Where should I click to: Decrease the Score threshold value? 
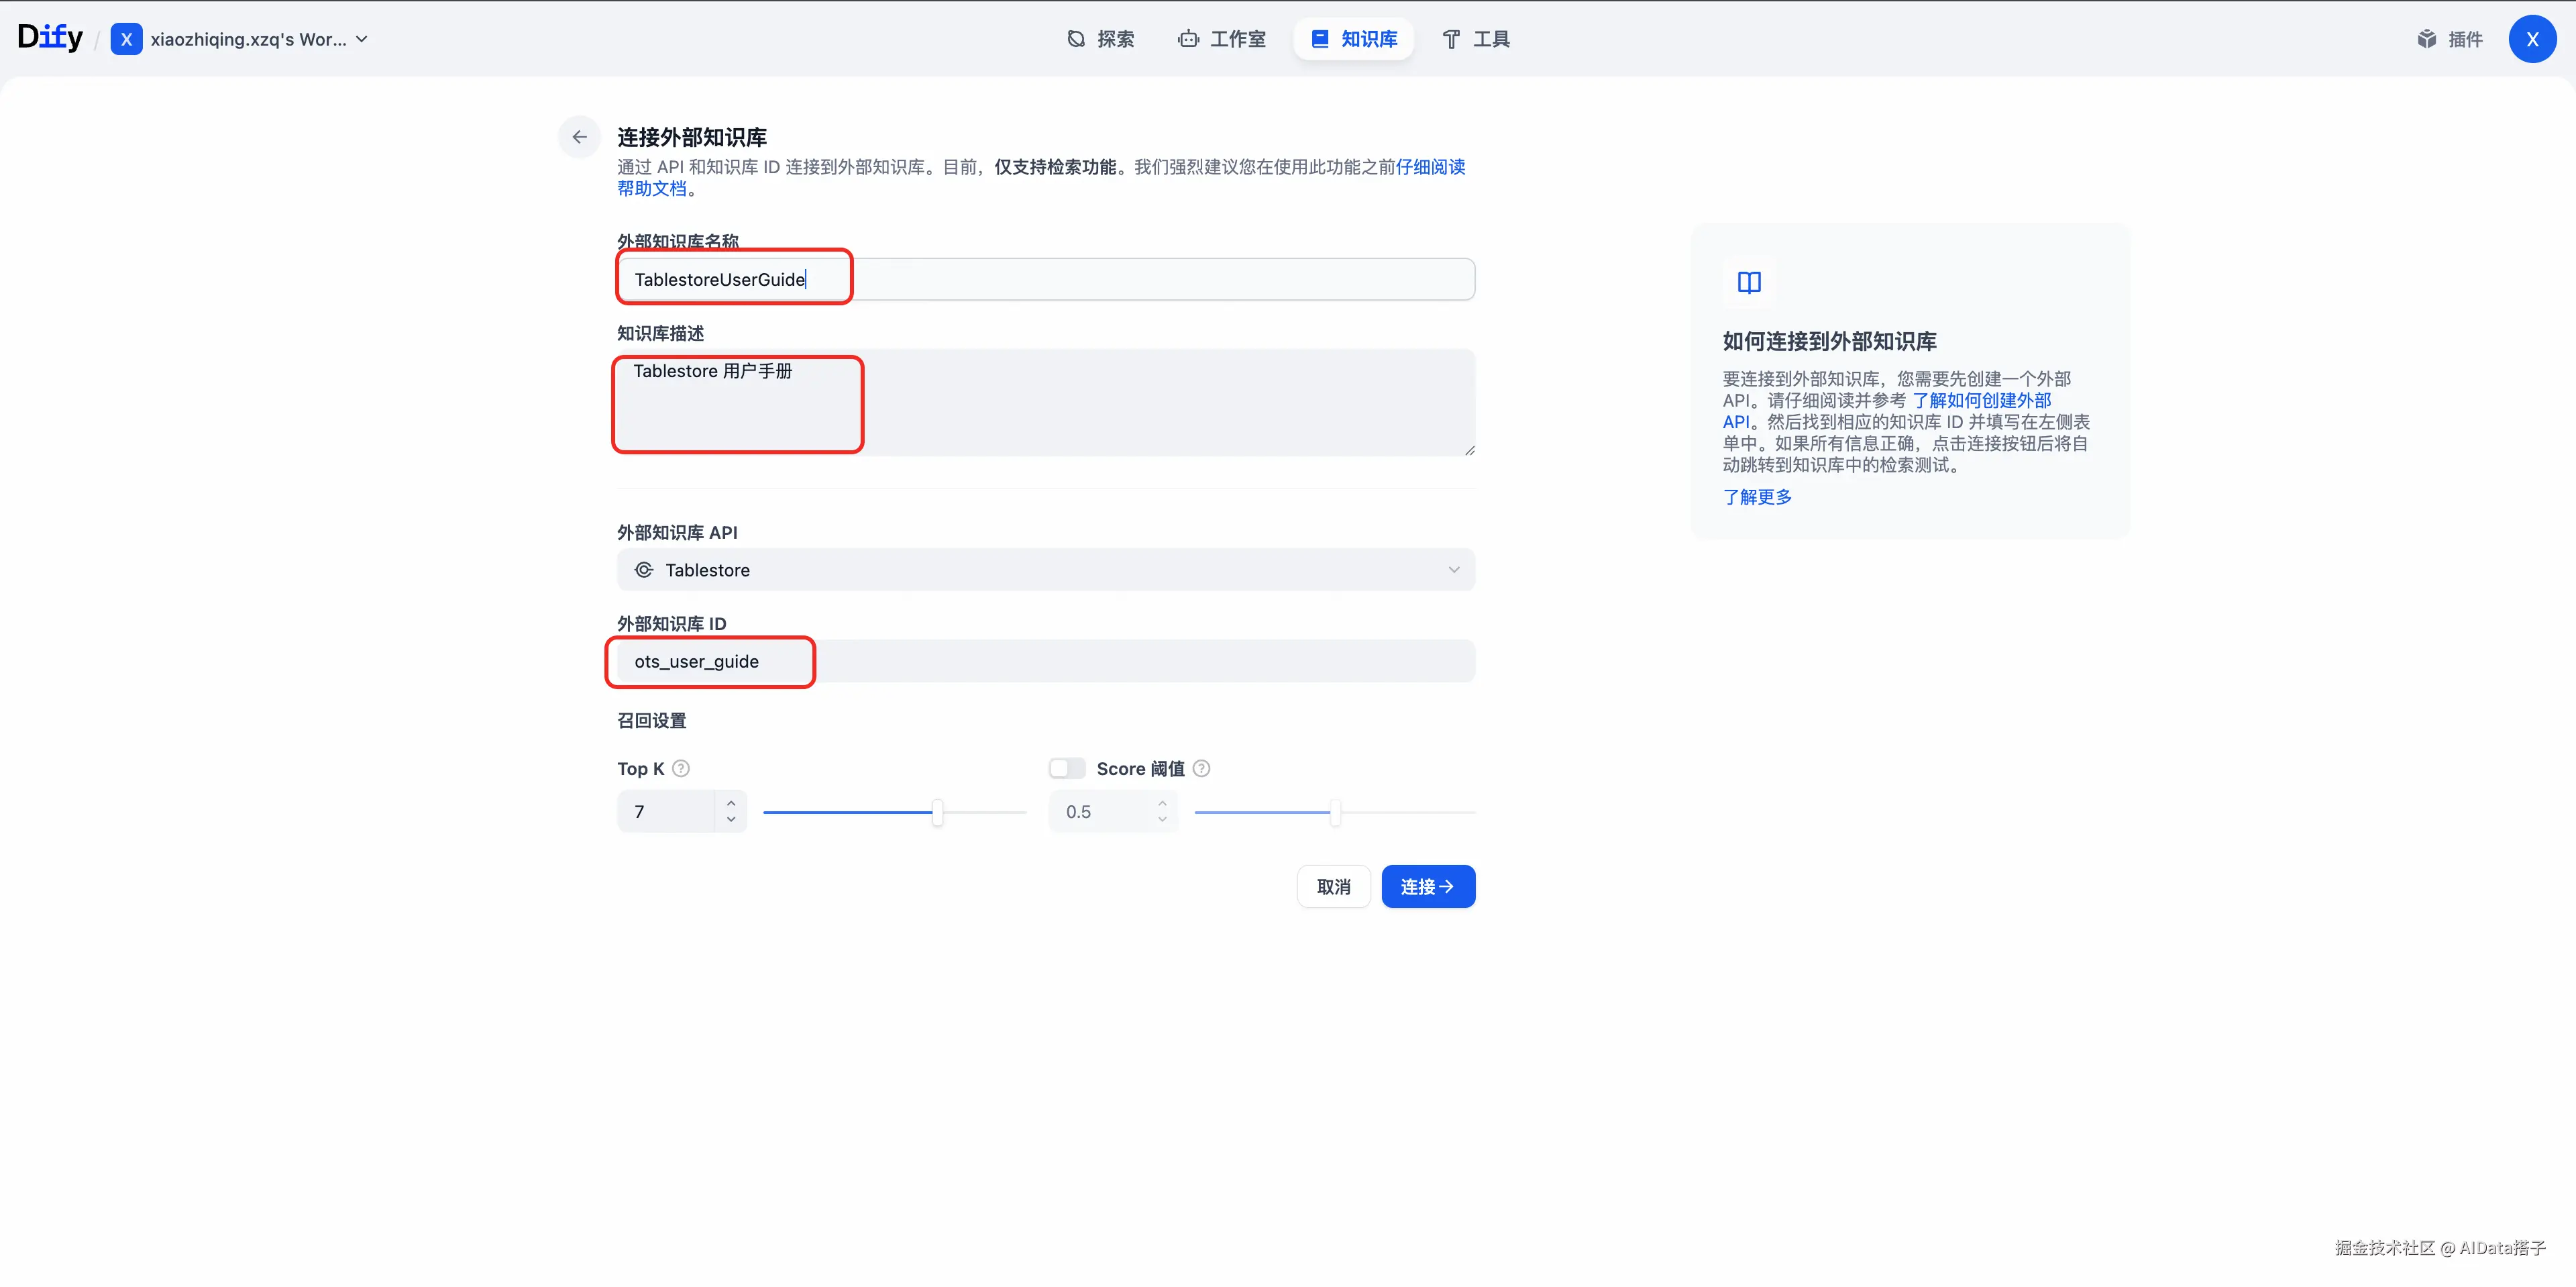coord(1162,820)
